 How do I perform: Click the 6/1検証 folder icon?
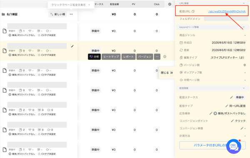click(3, 14)
